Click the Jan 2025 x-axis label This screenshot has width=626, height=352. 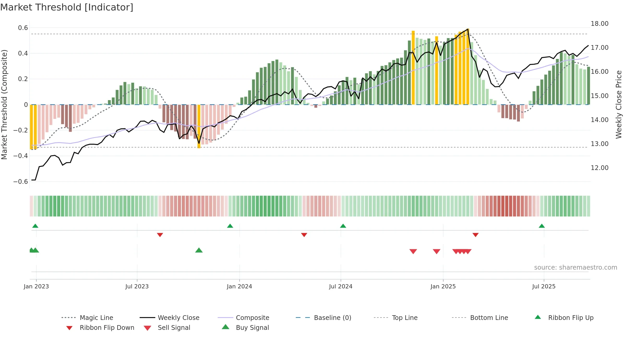443,287
